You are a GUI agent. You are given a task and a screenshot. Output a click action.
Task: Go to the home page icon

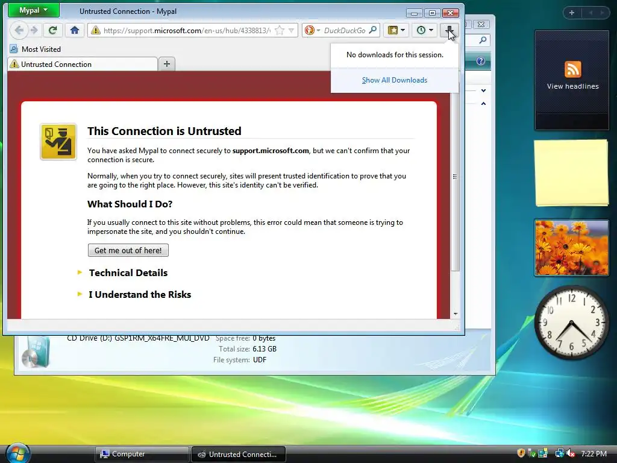74,30
